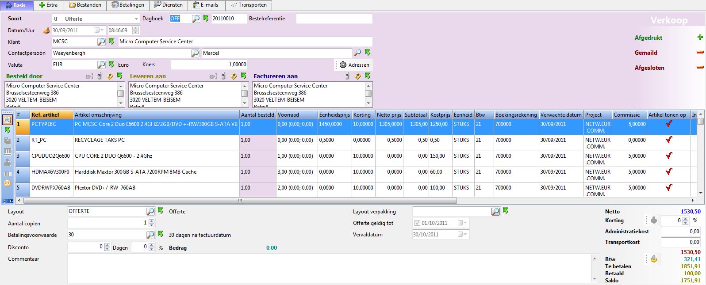Click phone icon in Leveren aan header
706x285 pixels.
click(x=223, y=76)
